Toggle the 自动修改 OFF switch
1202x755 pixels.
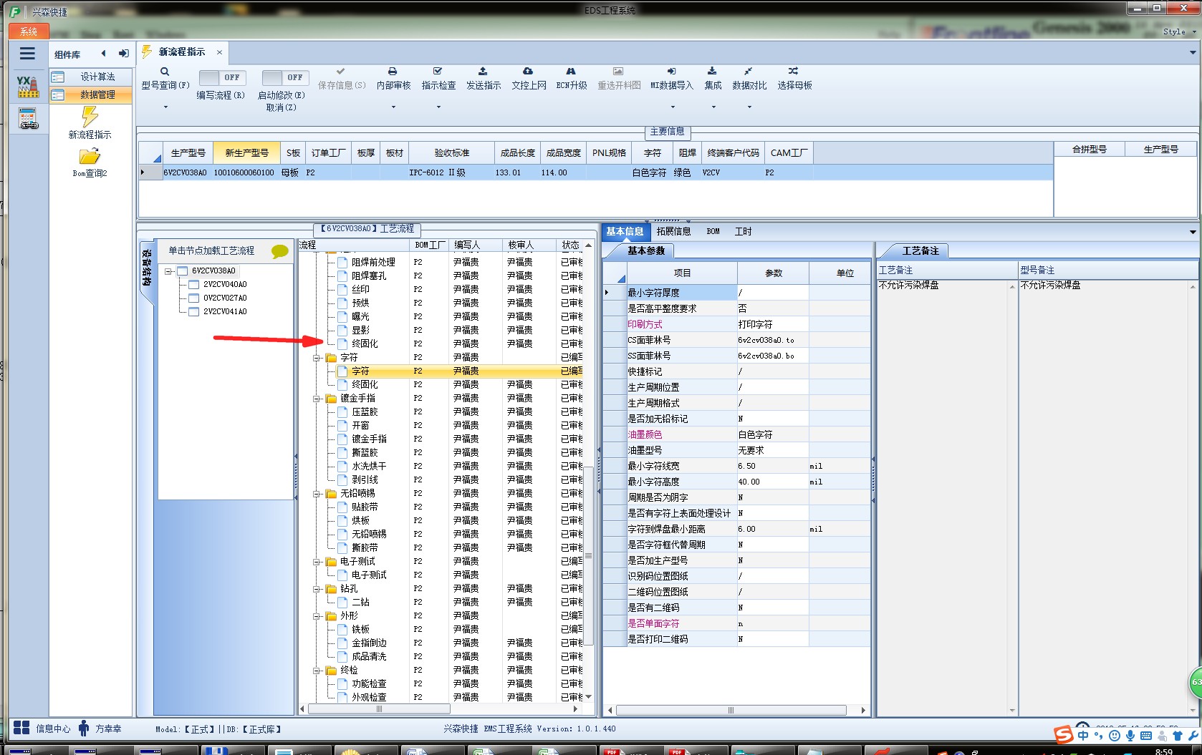point(284,77)
